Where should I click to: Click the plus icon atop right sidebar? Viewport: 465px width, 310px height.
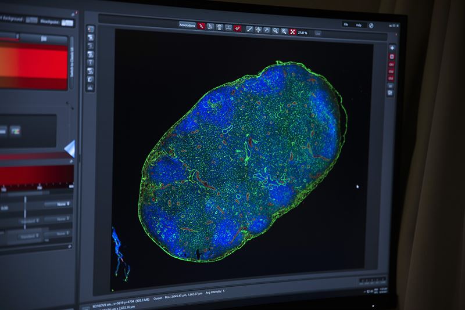pyautogui.click(x=392, y=48)
